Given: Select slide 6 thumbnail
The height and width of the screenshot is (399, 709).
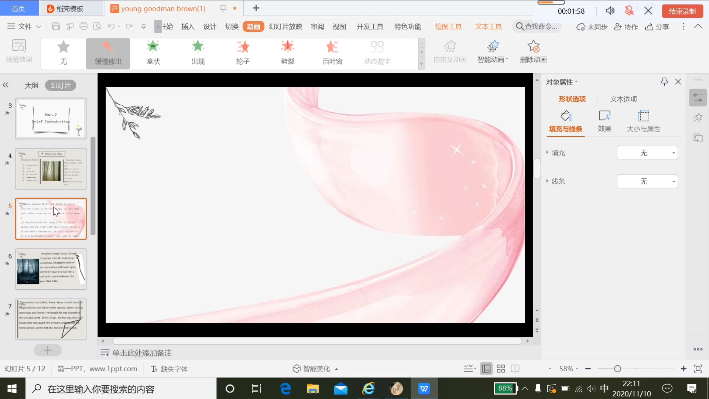Looking at the screenshot, I should coord(51,269).
